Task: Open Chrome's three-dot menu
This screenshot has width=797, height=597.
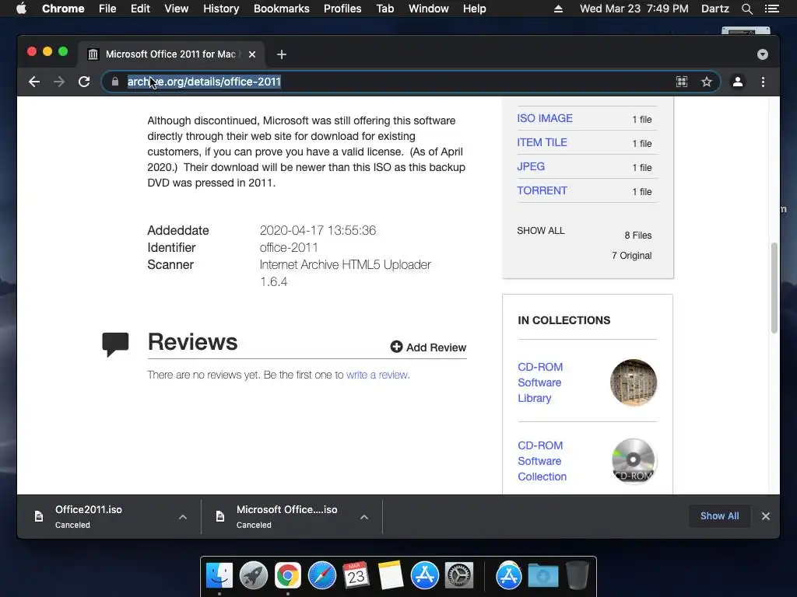Action: pos(763,82)
